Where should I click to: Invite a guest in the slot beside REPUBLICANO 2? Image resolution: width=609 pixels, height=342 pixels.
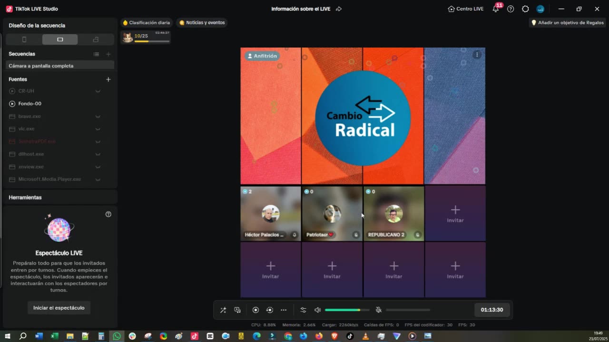pos(455,214)
